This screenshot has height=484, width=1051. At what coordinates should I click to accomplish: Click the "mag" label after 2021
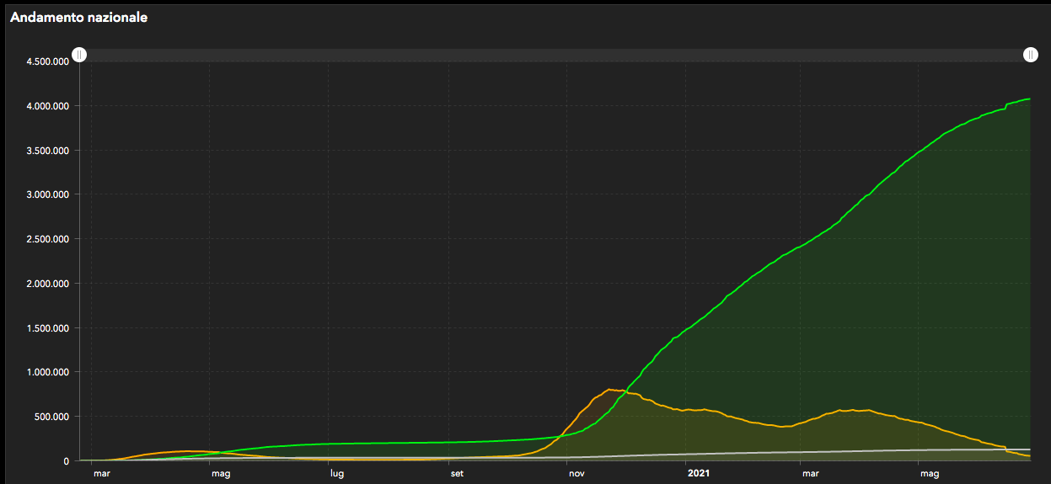pos(930,474)
